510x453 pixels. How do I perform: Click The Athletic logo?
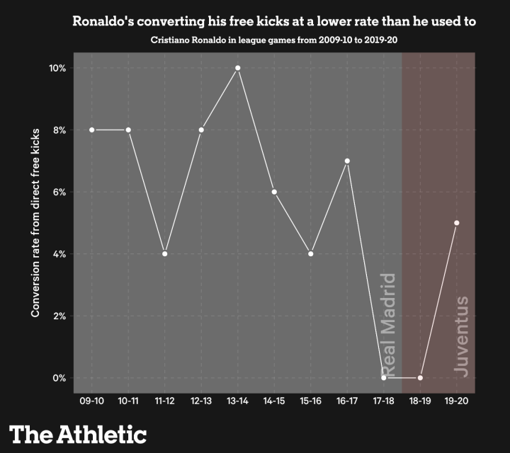pyautogui.click(x=78, y=435)
